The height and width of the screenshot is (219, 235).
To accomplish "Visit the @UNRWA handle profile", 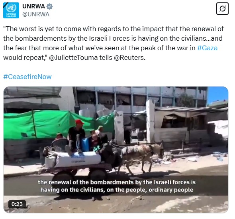I will pyautogui.click(x=36, y=14).
